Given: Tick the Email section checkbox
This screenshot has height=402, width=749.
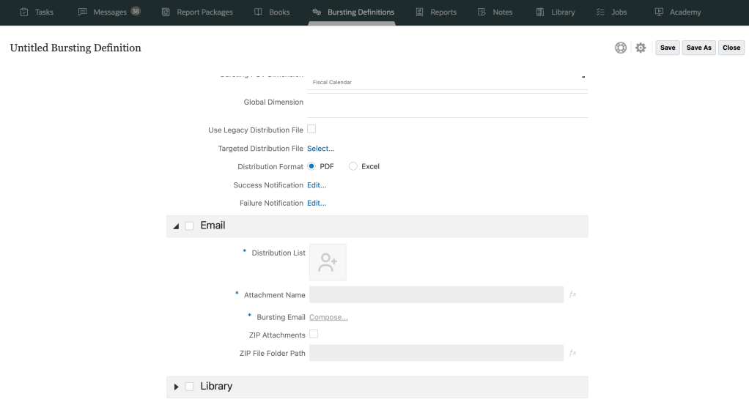Looking at the screenshot, I should click(189, 226).
